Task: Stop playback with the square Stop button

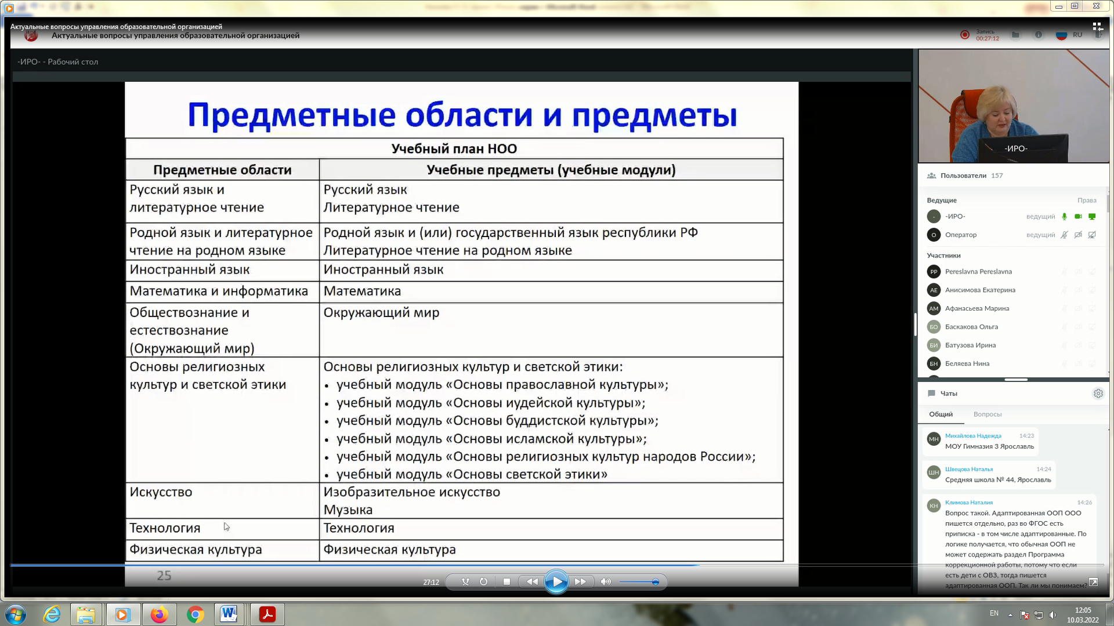Action: pyautogui.click(x=507, y=582)
